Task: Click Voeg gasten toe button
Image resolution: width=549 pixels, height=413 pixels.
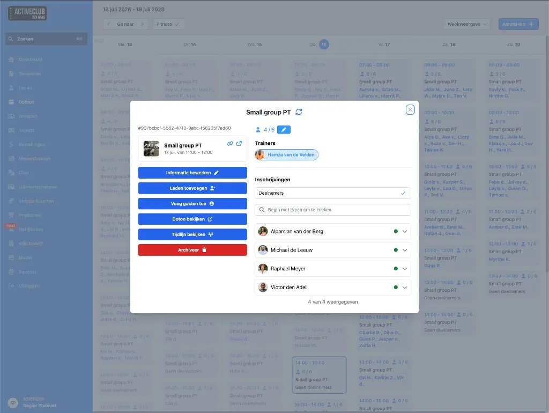Action: [x=192, y=203]
